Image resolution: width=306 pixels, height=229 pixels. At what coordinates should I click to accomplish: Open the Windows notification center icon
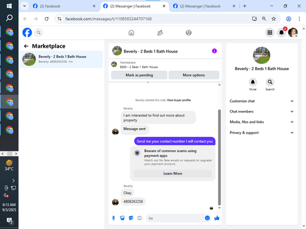tap(9, 220)
